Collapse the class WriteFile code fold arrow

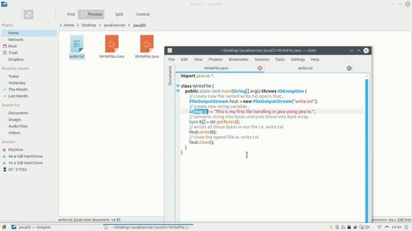[178, 86]
